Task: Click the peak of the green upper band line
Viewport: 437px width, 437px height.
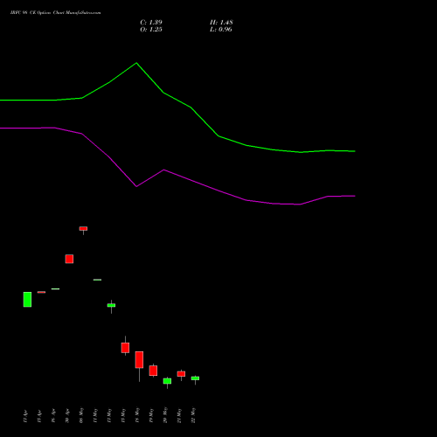Action: point(136,63)
